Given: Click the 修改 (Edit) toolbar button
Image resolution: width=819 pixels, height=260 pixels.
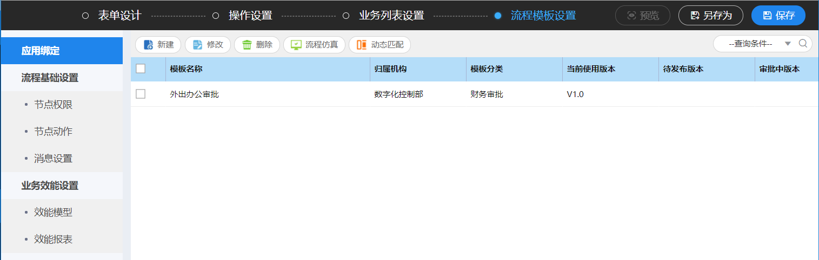Looking at the screenshot, I should point(208,45).
